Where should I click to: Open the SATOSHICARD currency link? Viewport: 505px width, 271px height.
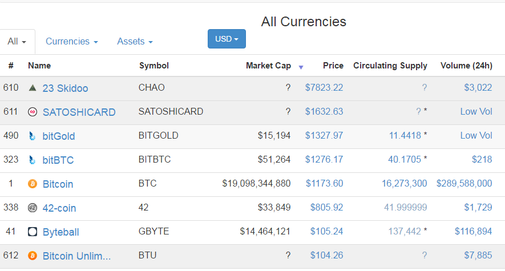[x=79, y=112]
